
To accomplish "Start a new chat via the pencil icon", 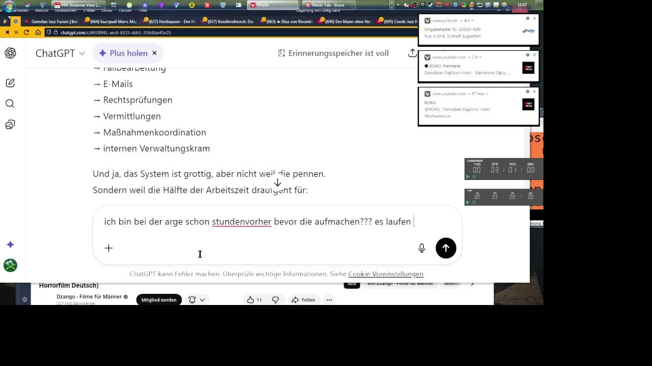I will click(x=10, y=83).
